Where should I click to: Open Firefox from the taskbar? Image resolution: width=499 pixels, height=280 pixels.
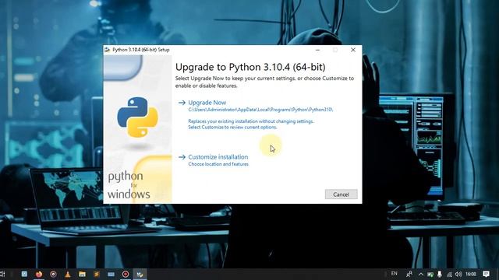click(x=39, y=274)
